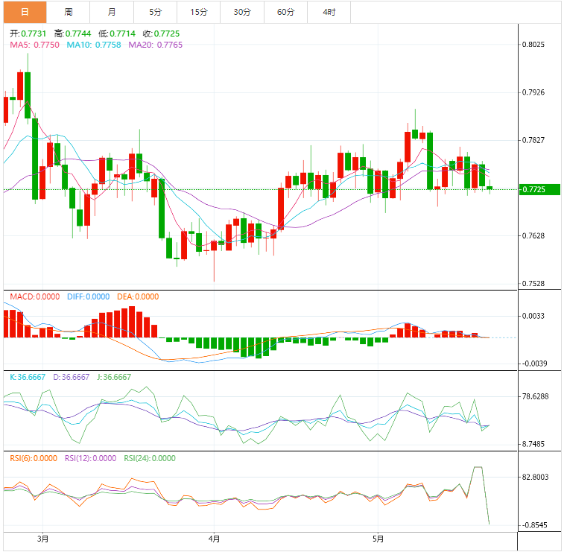Click the MA20 moving average label
This screenshot has width=567, height=552.
point(155,45)
